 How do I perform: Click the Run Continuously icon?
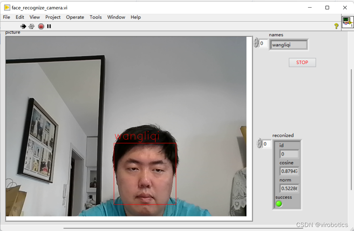[32, 26]
